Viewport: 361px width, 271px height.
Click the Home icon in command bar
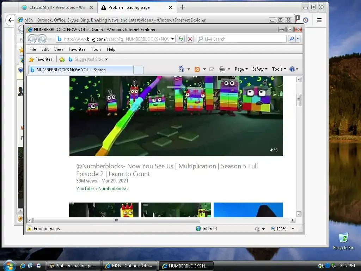(x=182, y=69)
